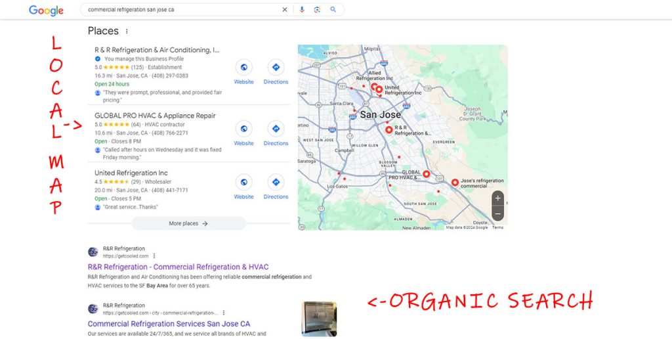The image size is (672, 339).
Task: Click Allied Refrigeration Inc map label
Action: tap(375, 76)
